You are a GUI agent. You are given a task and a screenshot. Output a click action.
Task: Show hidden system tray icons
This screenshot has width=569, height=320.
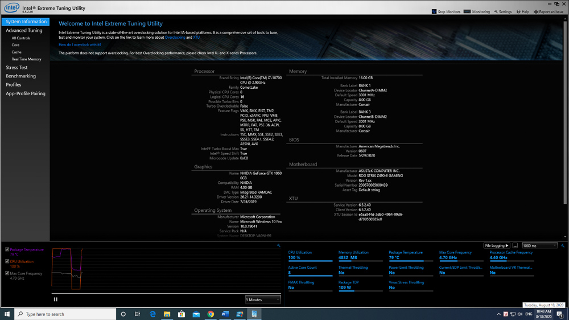click(498, 314)
